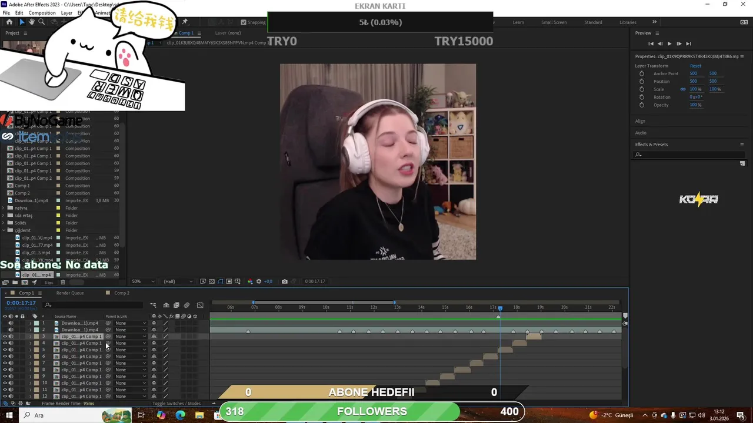
Task: Toggle shy switch on layer 4
Action: click(154, 343)
